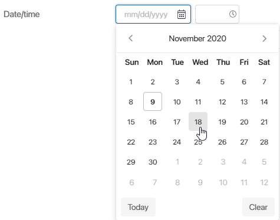Open the calendar picker icon
The image size is (280, 220).
[182, 14]
